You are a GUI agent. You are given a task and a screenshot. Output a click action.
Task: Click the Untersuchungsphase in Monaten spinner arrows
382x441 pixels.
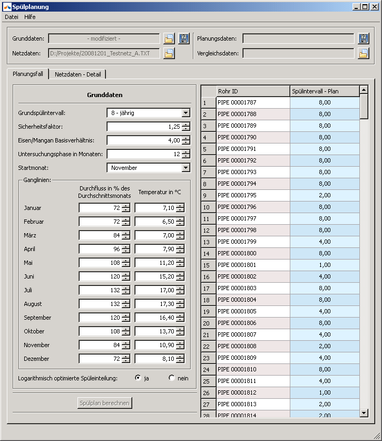click(x=185, y=154)
